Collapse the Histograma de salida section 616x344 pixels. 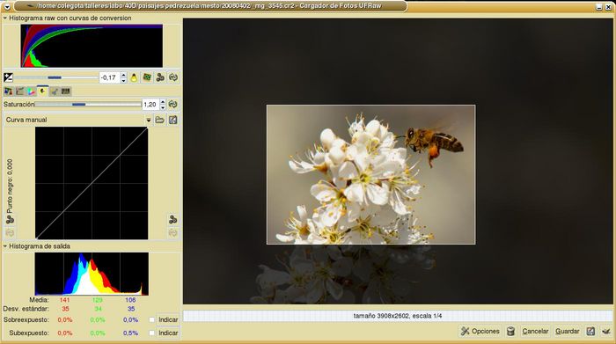5,246
